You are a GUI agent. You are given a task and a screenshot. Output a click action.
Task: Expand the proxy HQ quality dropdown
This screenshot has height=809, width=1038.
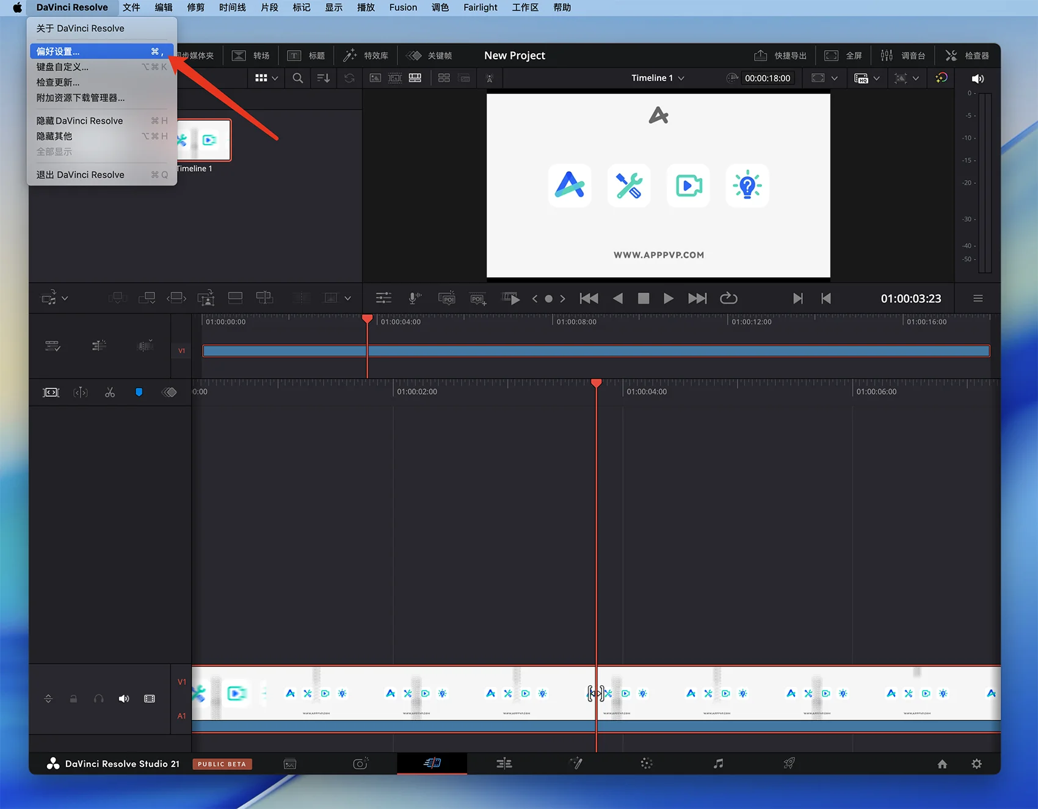876,78
